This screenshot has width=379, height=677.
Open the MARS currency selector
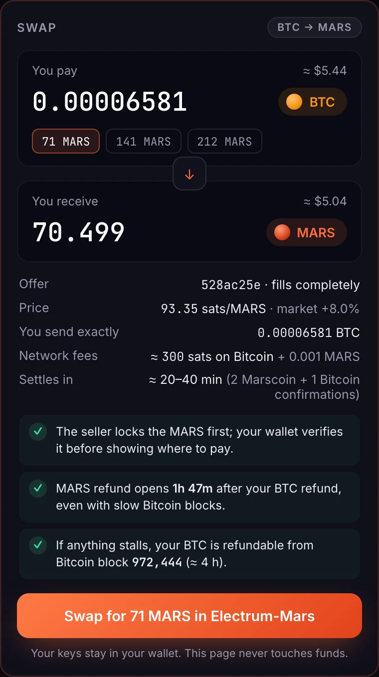click(306, 233)
